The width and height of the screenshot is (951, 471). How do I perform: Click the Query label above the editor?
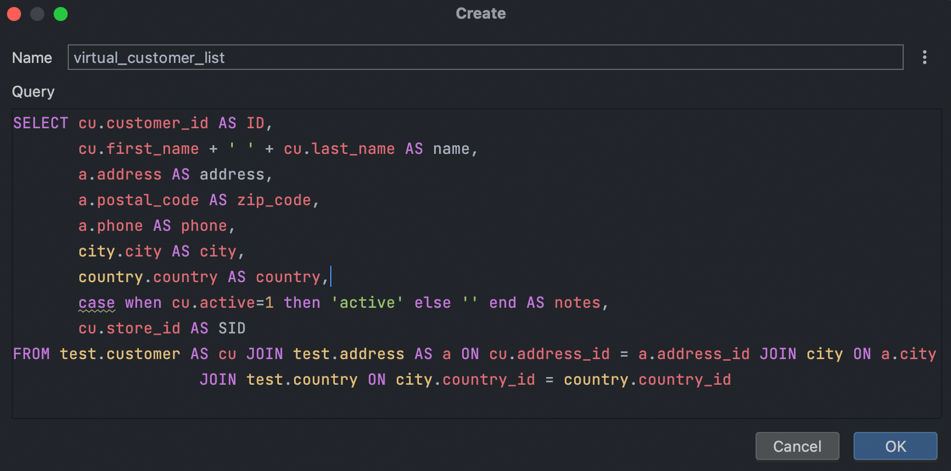coord(33,92)
